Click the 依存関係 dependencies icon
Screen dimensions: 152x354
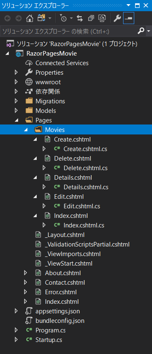pyautogui.click(x=29, y=91)
